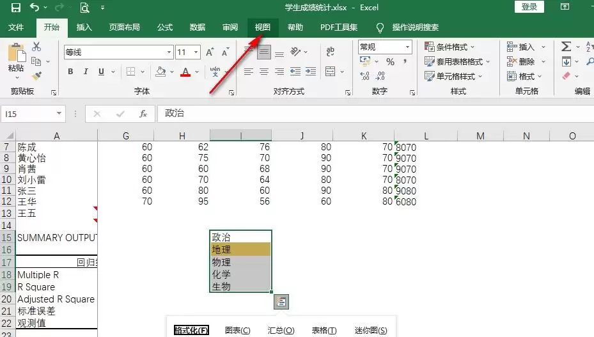Undo the last action
This screenshot has height=337, width=594.
35,7
